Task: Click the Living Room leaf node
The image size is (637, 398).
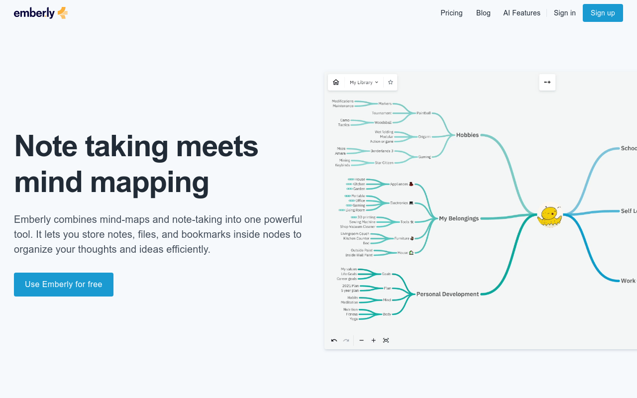Action: pos(352,210)
